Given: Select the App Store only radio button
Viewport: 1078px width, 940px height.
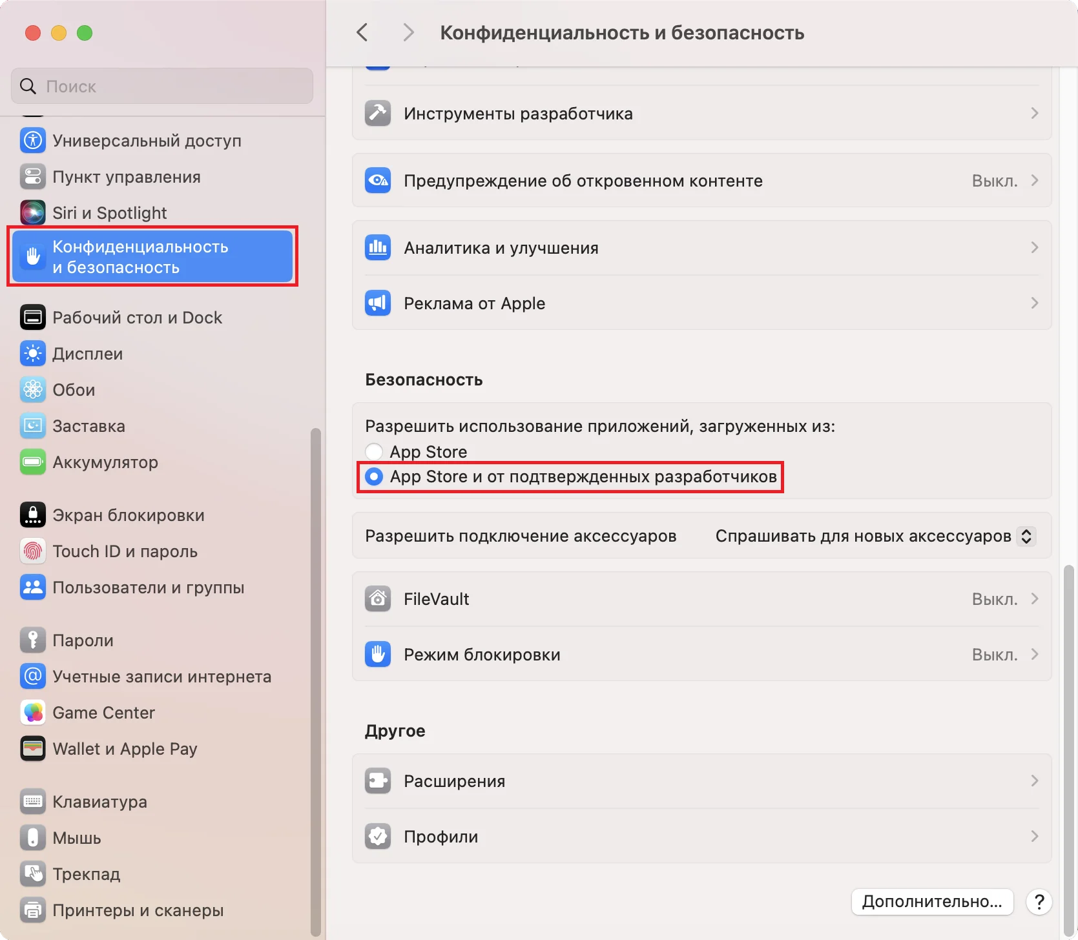Looking at the screenshot, I should (374, 452).
